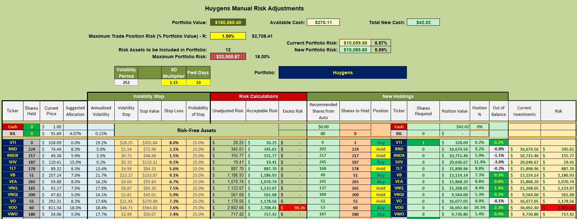The width and height of the screenshot is (577, 219).
Task: Select the VEA recommended shares 241
Action: point(323,182)
